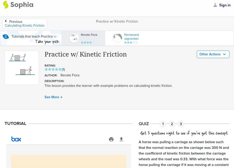234x168 pixels.
Task: Click the blue tutorials count badge
Action: (x=6, y=36)
